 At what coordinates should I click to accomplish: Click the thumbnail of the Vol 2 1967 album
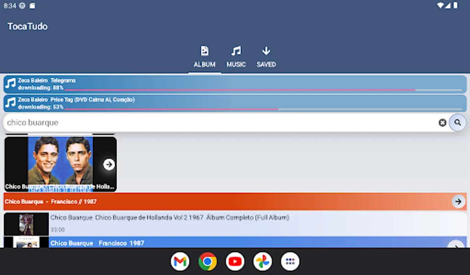[x=26, y=224]
